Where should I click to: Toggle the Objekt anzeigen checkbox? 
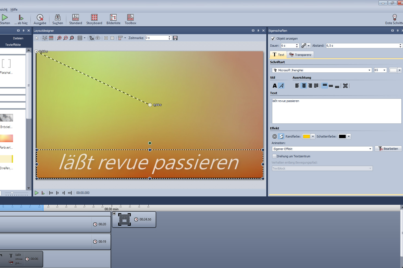(x=273, y=39)
